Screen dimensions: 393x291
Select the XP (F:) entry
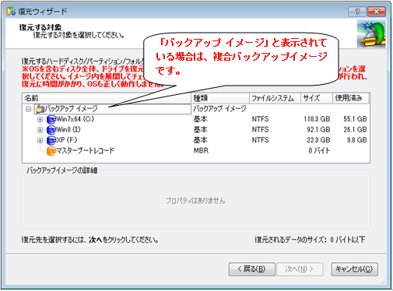[67, 140]
